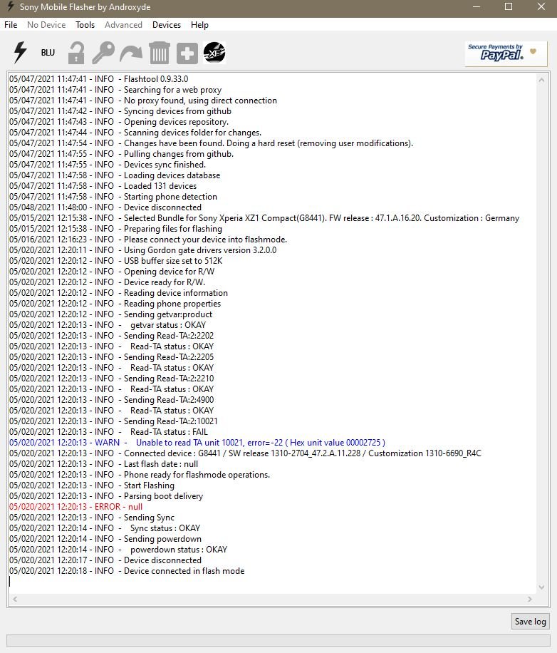Click the log scrollbar up arrow

point(541,80)
